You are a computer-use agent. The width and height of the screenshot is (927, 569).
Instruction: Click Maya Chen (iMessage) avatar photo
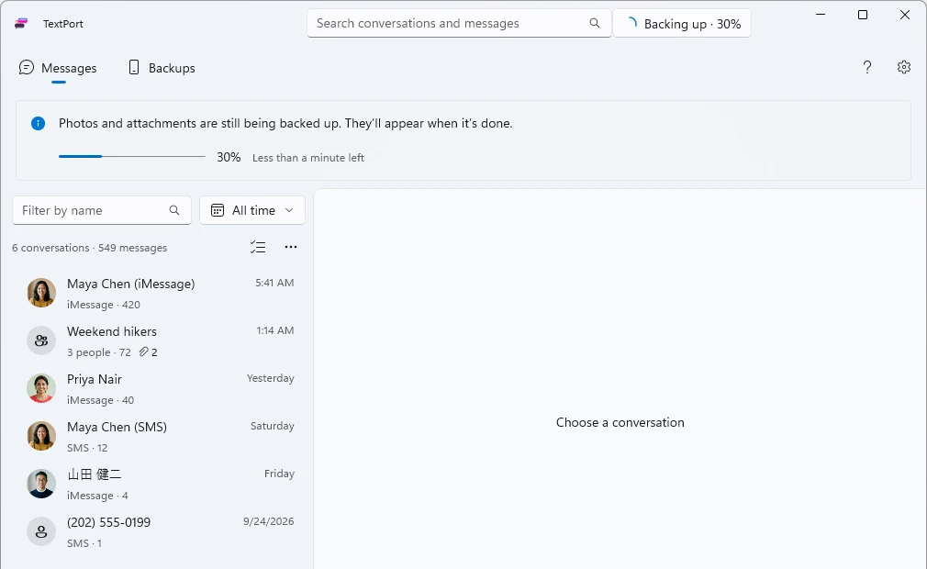click(41, 293)
